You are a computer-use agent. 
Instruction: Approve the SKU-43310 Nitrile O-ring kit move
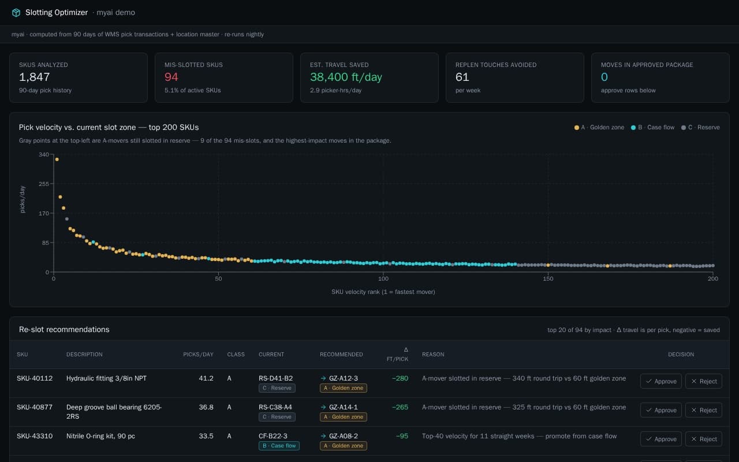661,439
